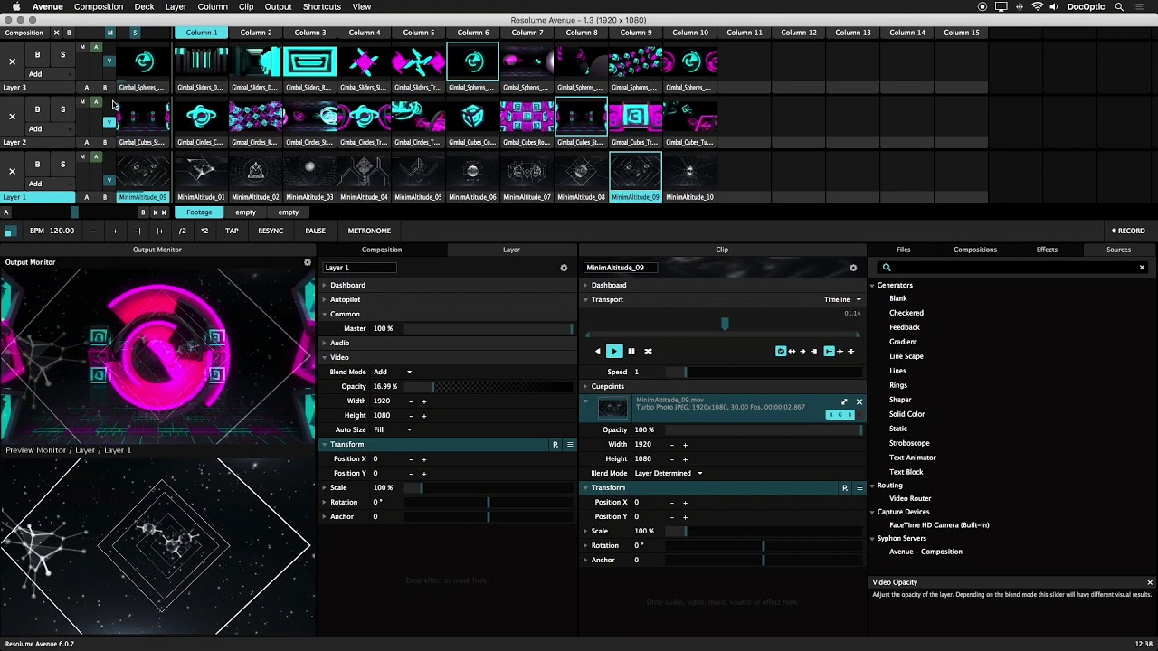Open Layer 1 panel settings gear
This screenshot has height=651, width=1158.
pyautogui.click(x=564, y=268)
